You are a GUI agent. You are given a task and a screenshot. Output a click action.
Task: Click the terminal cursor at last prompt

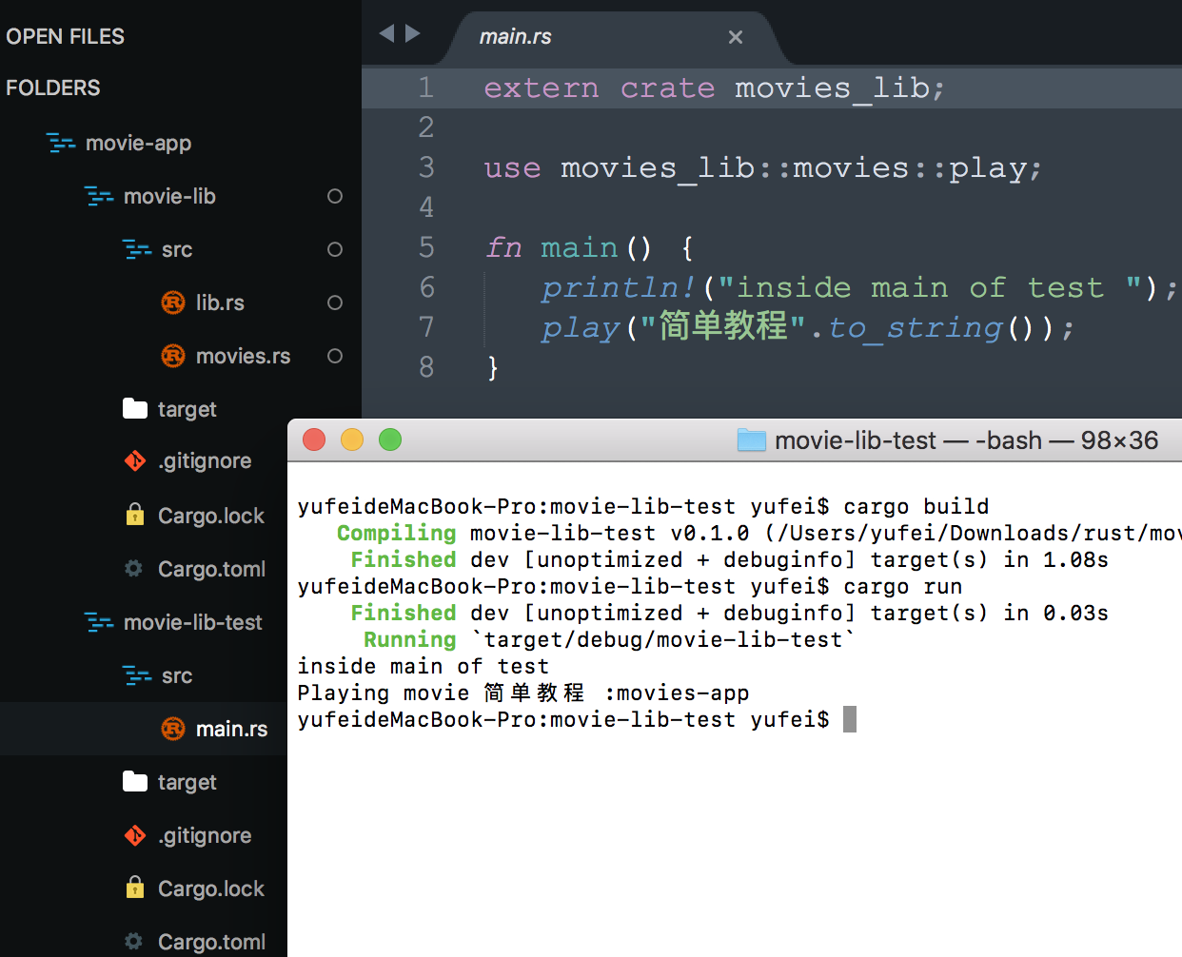click(850, 719)
